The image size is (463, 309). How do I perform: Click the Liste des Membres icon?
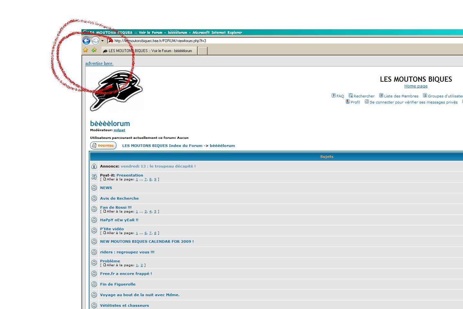pos(381,95)
